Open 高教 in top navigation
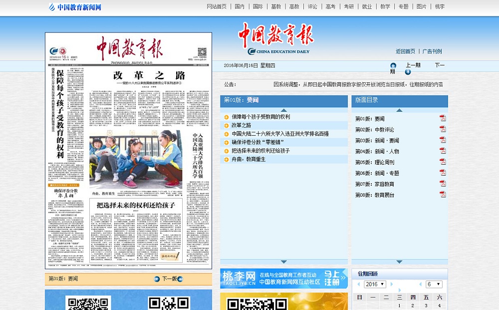 (294, 6)
